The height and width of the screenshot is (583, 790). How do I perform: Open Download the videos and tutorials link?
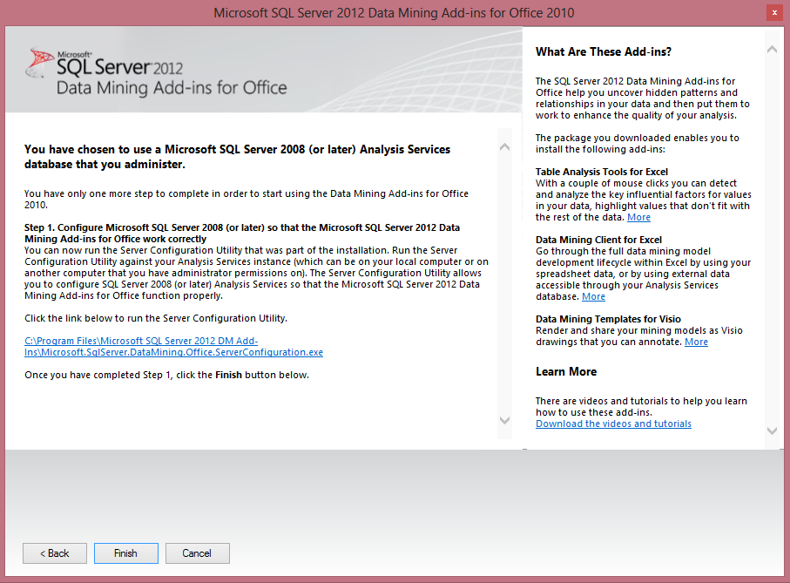[x=613, y=424]
